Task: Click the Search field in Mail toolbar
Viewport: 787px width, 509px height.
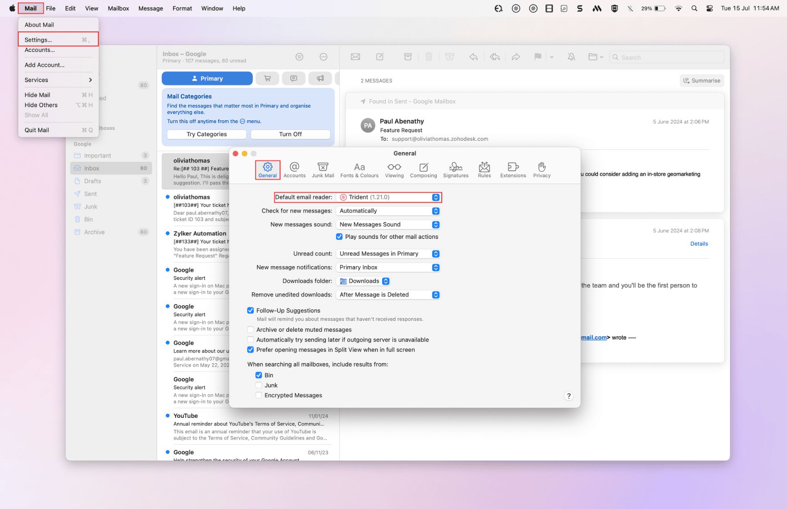Action: pos(667,57)
